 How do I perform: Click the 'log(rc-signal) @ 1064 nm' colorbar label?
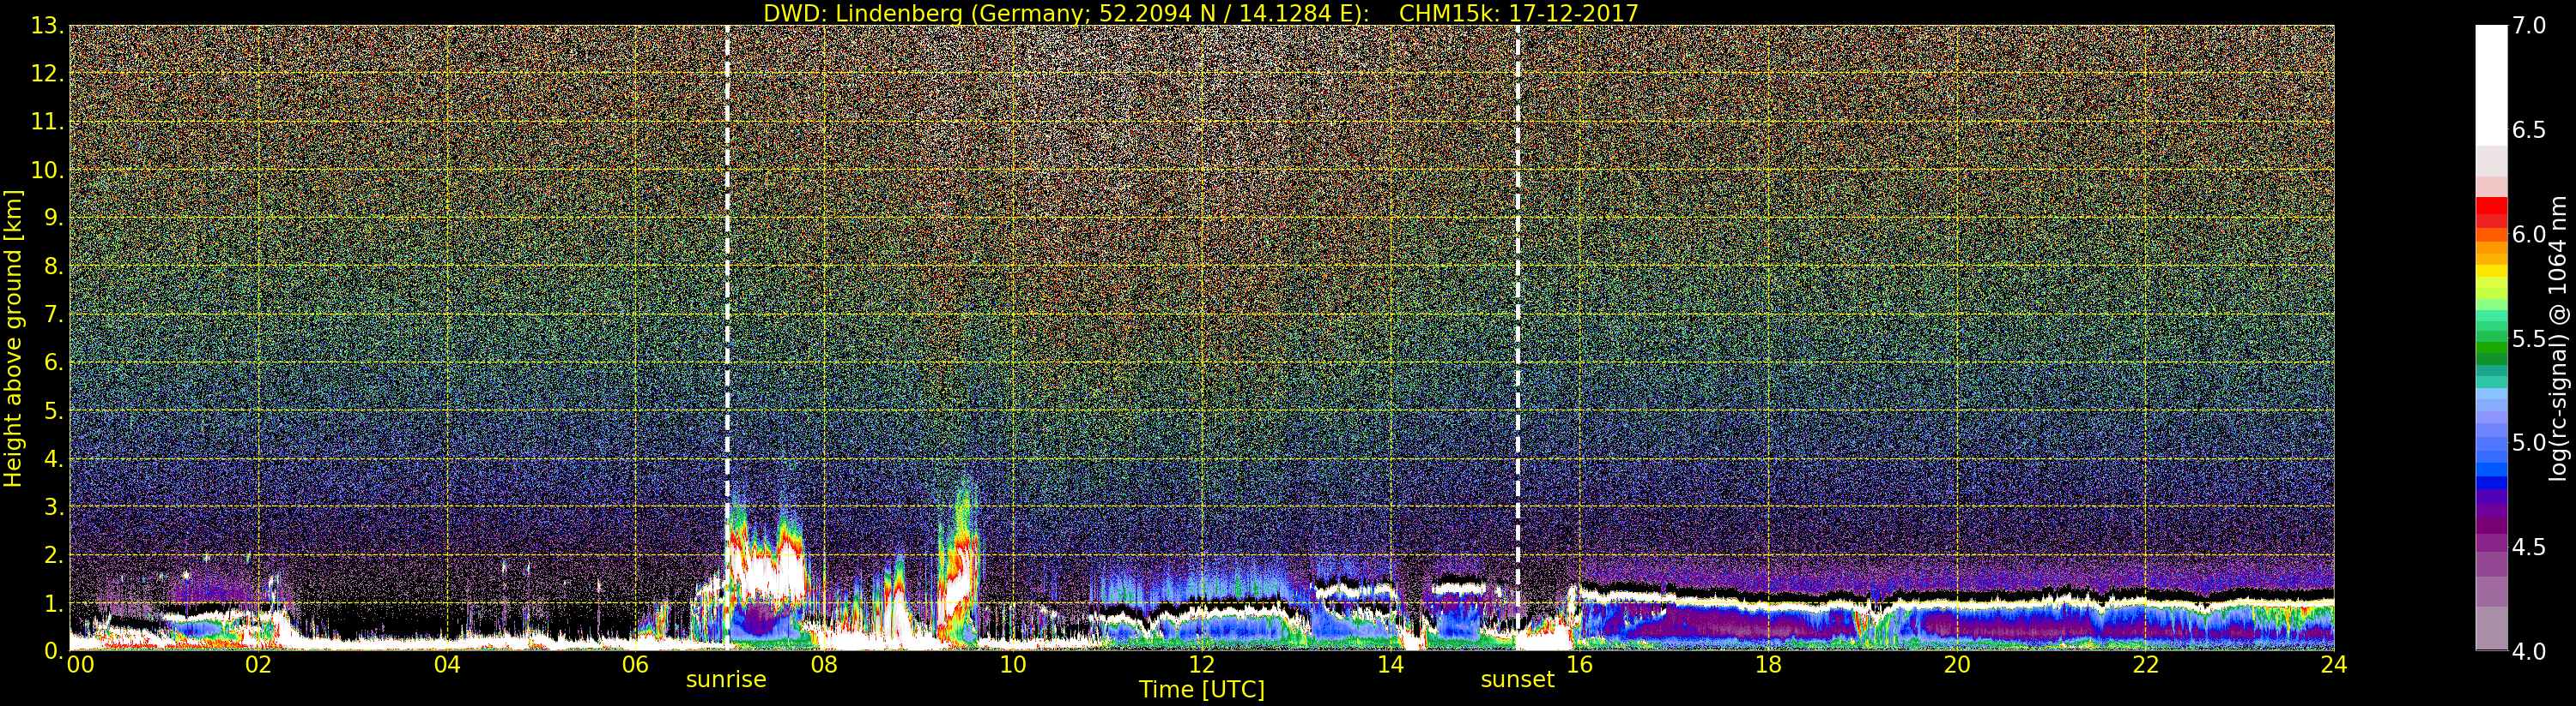(x=2556, y=338)
